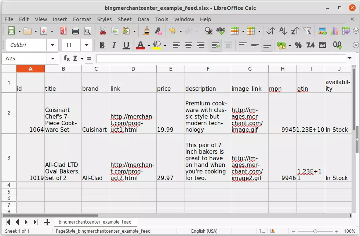
Task: Open the Sort dialog icon
Action: [271, 31]
